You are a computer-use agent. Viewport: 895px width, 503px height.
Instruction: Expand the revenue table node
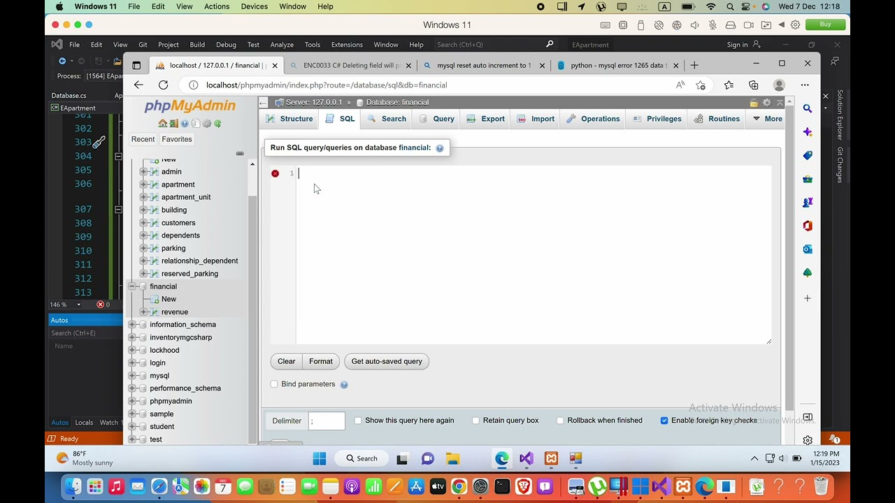(144, 312)
